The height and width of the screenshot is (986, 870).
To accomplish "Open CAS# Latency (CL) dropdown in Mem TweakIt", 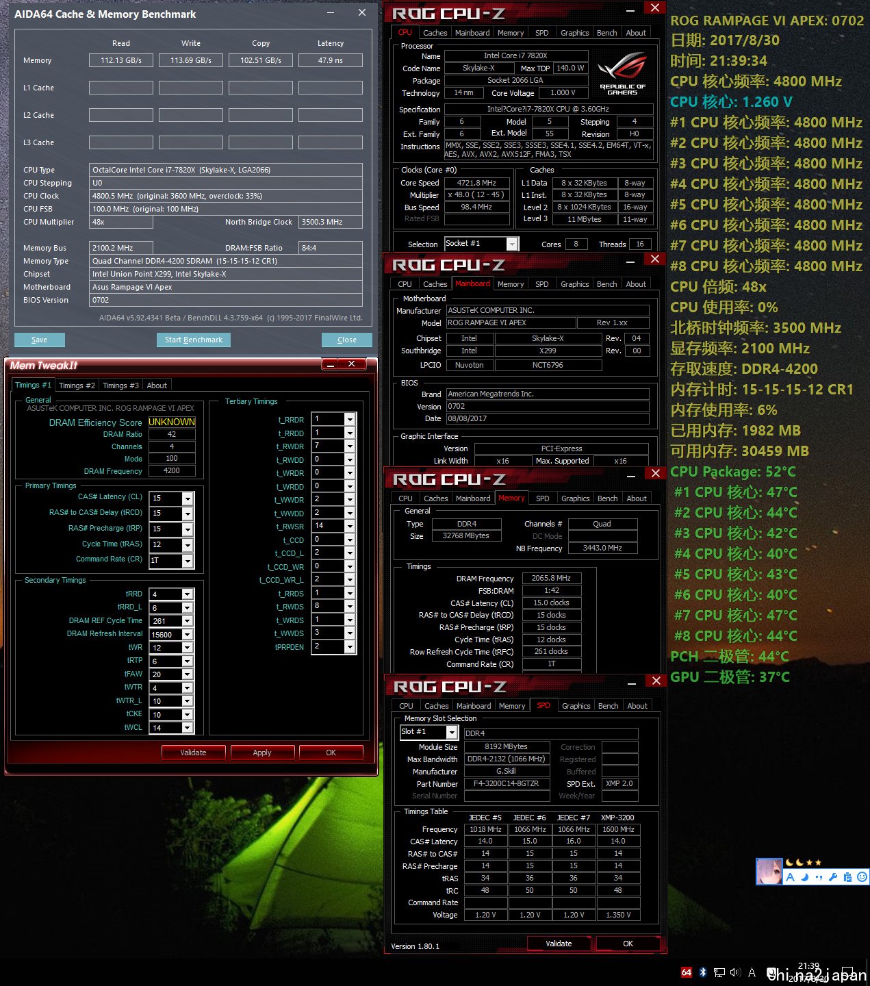I will pos(188,498).
